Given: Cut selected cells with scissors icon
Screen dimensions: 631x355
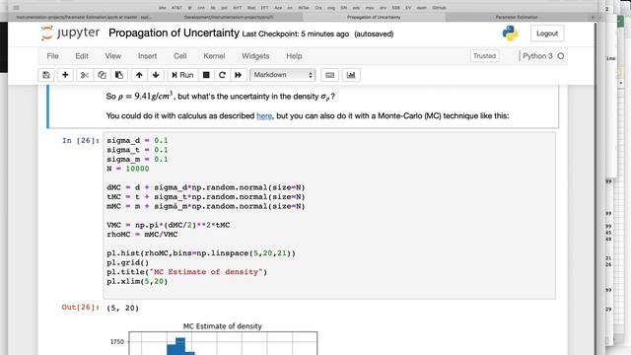Looking at the screenshot, I should 85,75.
